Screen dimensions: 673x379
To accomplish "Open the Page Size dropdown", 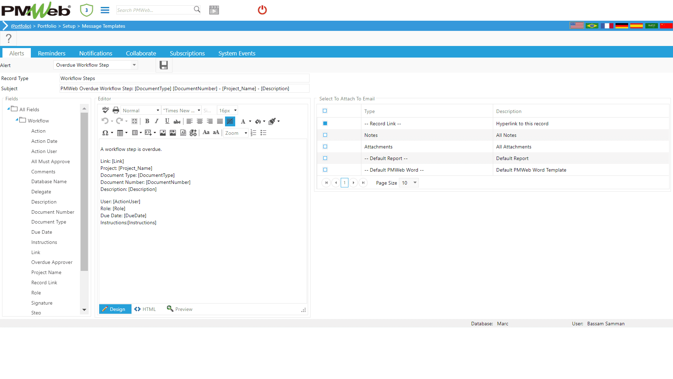I will point(409,183).
